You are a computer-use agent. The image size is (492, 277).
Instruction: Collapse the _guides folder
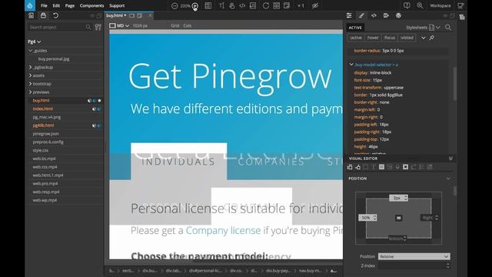click(31, 50)
